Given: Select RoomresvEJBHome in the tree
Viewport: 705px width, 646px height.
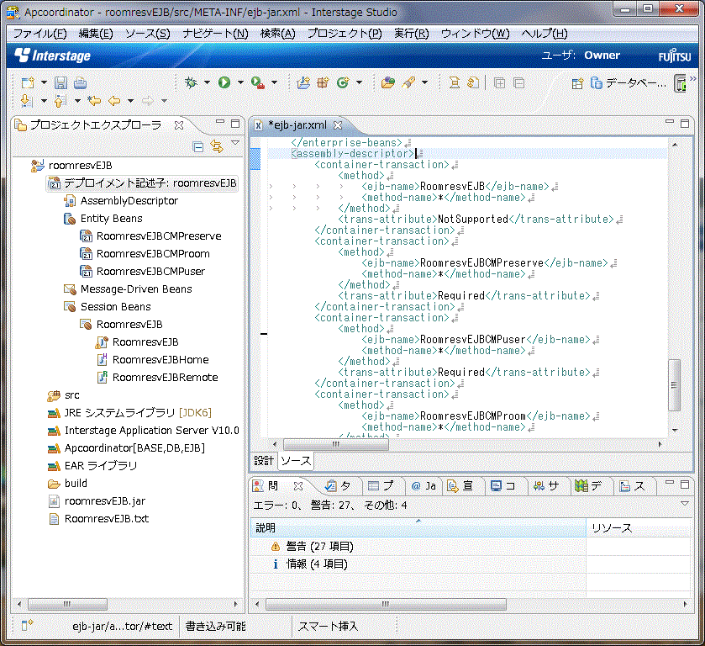Looking at the screenshot, I should (x=160, y=360).
